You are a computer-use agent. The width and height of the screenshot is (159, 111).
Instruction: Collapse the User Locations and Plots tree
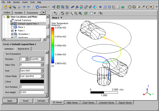point(4,17)
